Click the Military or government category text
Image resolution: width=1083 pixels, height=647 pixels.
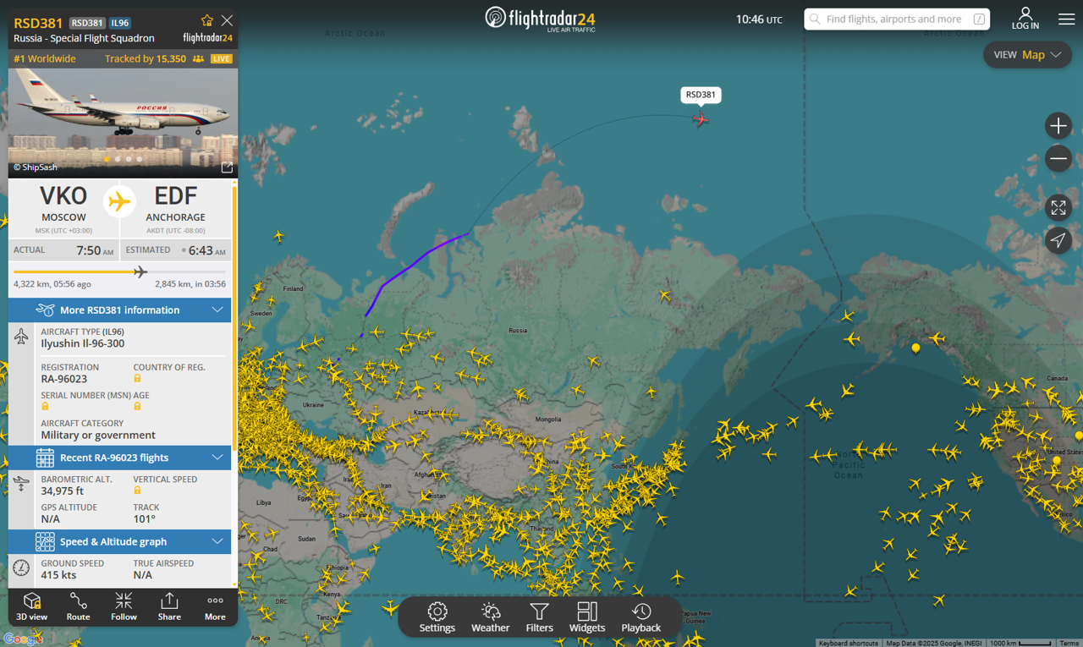click(x=98, y=435)
